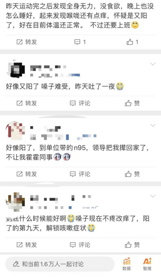The image size is (161, 277).
Task: Open chevron menu on n95 post
Action: pos(153,125)
